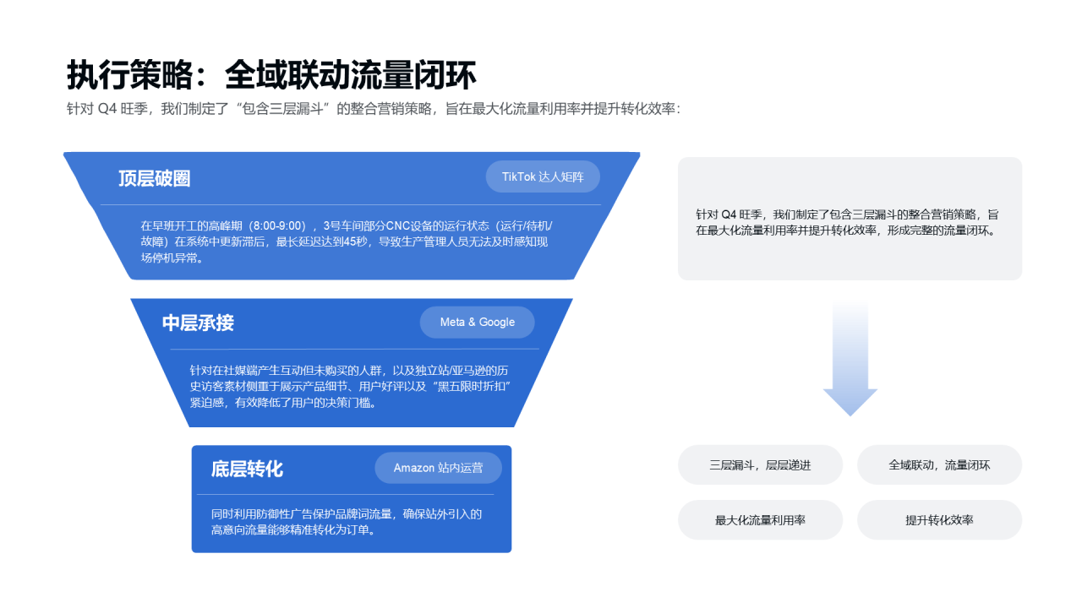Expand the 三层漏斗，层层递进 pill
This screenshot has height=608, width=1082.
[x=760, y=464]
